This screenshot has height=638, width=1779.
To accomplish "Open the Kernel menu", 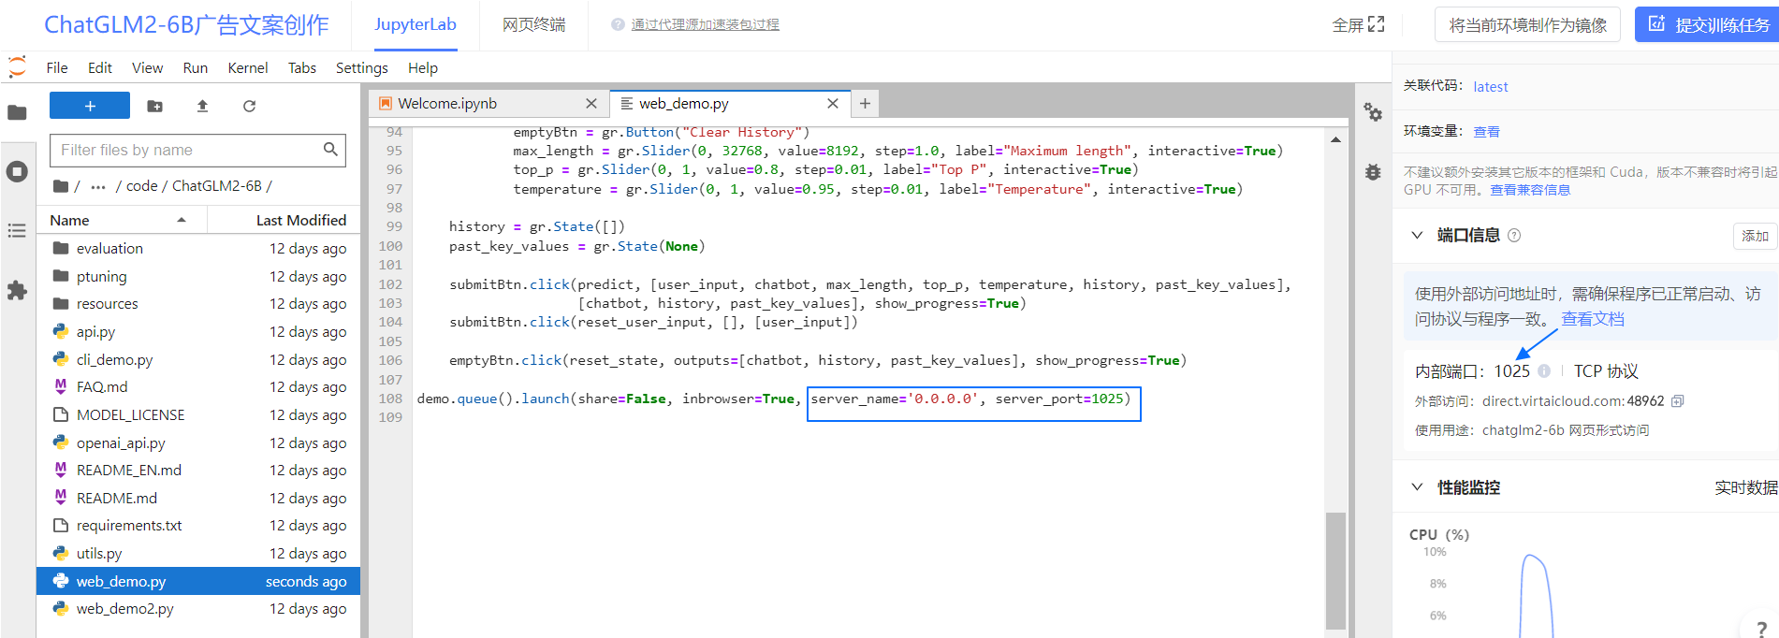I will [247, 67].
